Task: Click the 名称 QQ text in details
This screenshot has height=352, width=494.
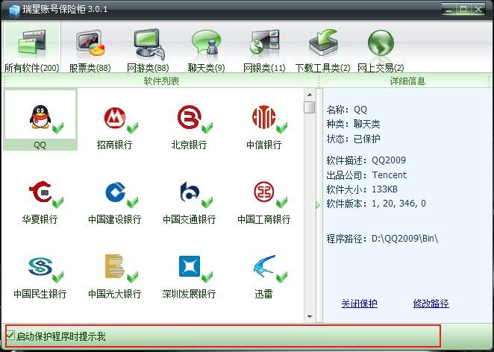Action: coord(347,109)
